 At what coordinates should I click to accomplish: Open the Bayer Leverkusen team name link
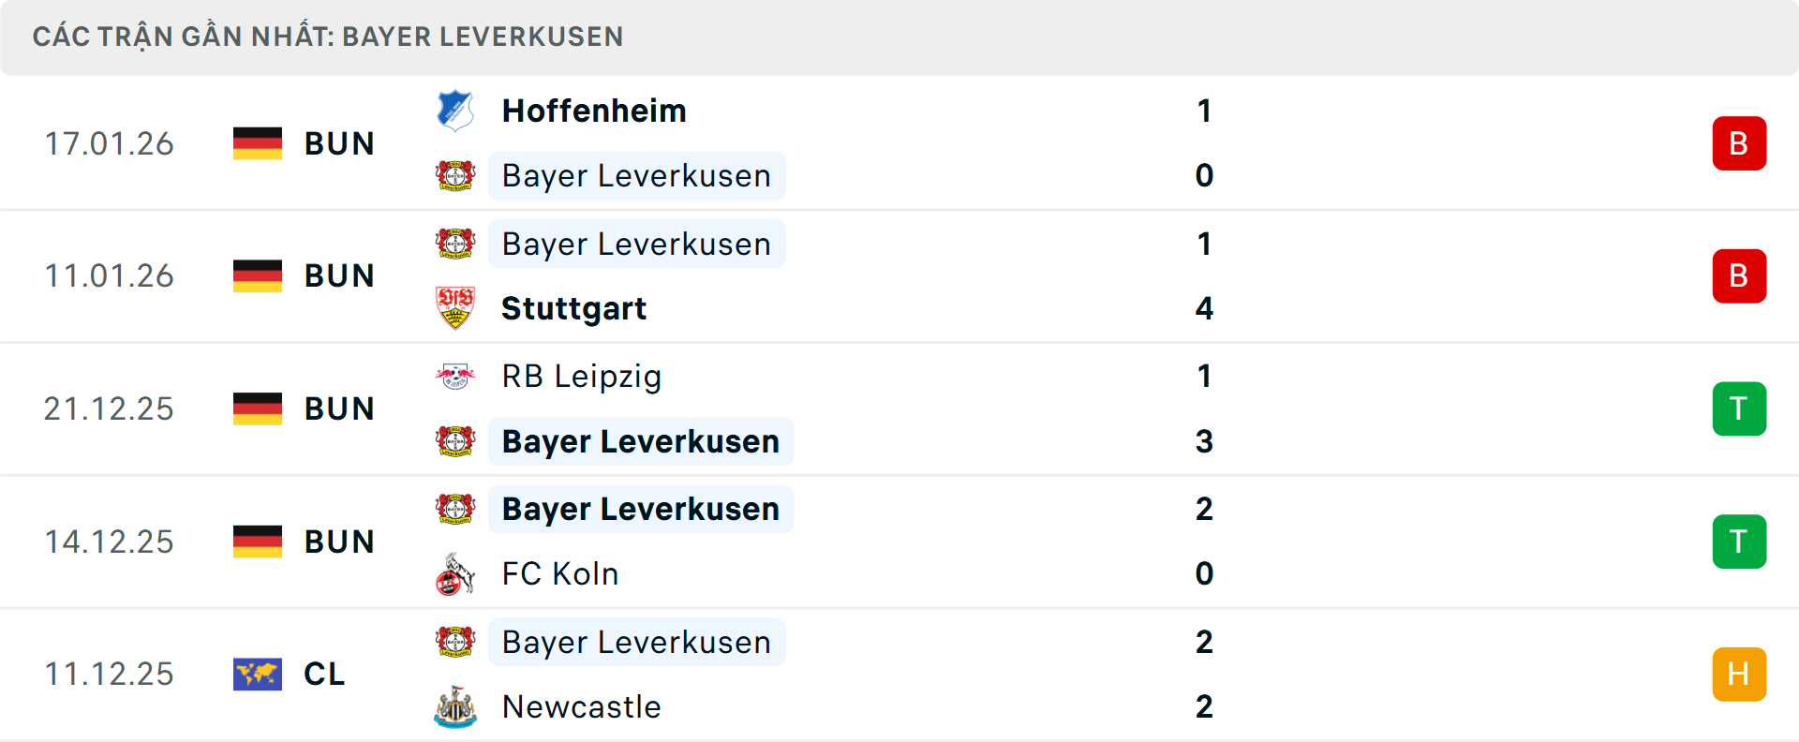pyautogui.click(x=636, y=175)
